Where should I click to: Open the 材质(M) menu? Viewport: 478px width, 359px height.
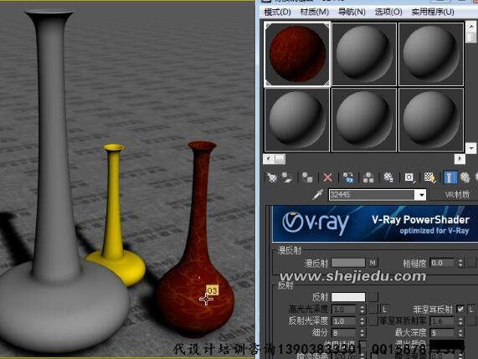(x=315, y=12)
